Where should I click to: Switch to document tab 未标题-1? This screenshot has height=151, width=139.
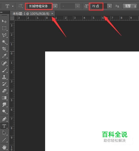click(31, 14)
